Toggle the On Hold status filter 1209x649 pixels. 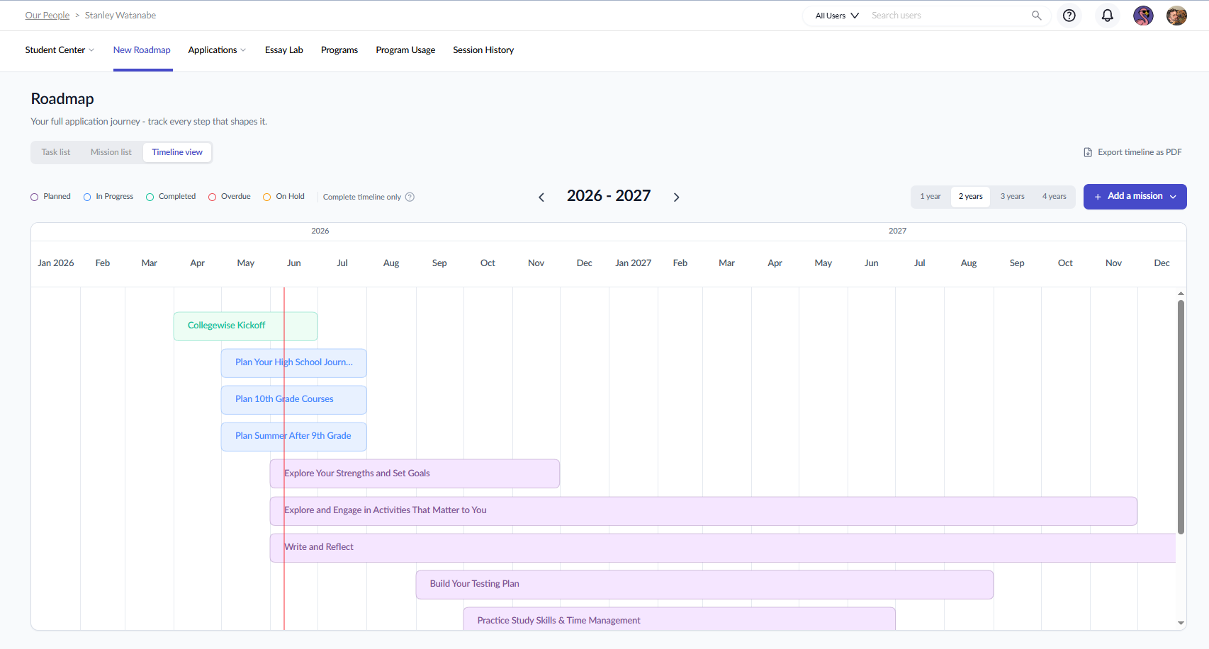pos(283,197)
